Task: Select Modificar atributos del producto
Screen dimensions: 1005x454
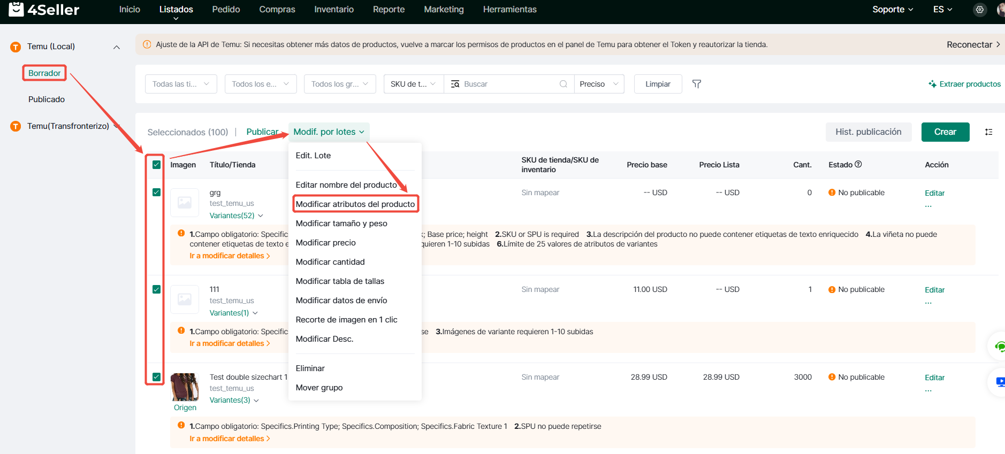Action: [355, 204]
